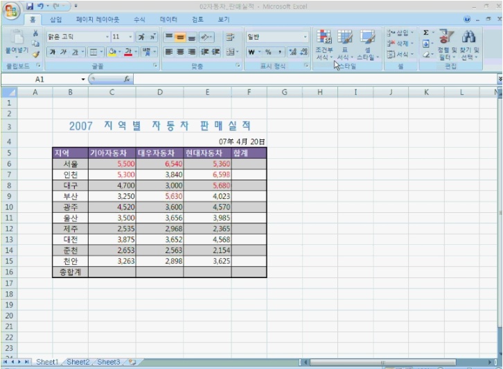Open the 일반 number format dropdown
Image resolution: width=503 pixels, height=369 pixels.
[305, 37]
